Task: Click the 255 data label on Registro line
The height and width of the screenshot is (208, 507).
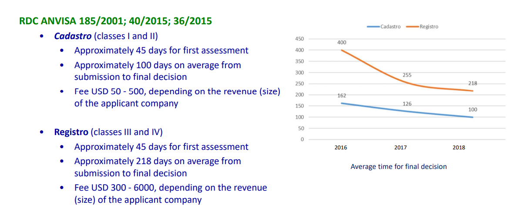Action: pyautogui.click(x=407, y=75)
